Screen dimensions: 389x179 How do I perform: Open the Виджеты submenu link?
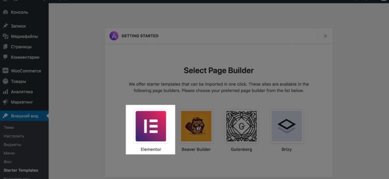point(12,145)
